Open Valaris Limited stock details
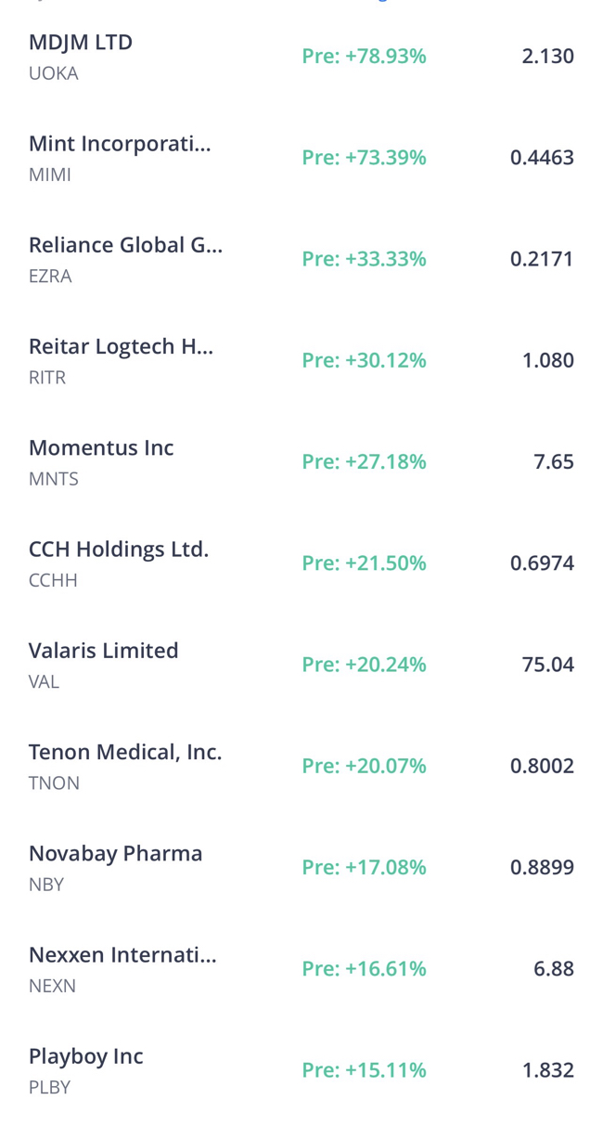 301,665
